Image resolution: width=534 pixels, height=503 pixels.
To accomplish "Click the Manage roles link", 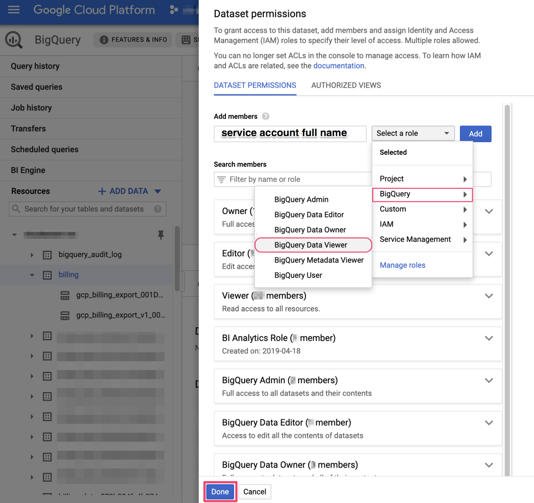I will point(402,266).
